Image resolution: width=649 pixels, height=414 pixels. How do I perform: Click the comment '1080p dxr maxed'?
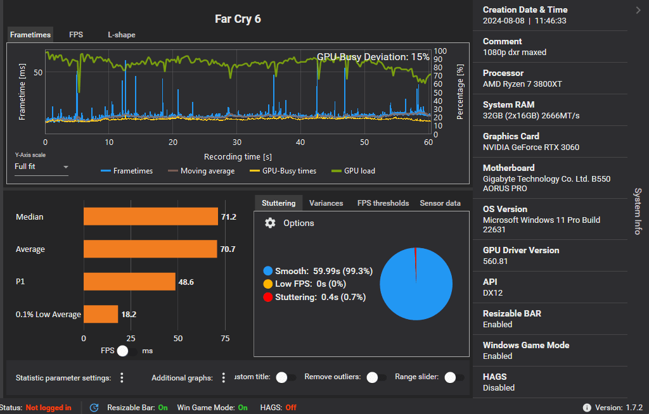pyautogui.click(x=515, y=52)
